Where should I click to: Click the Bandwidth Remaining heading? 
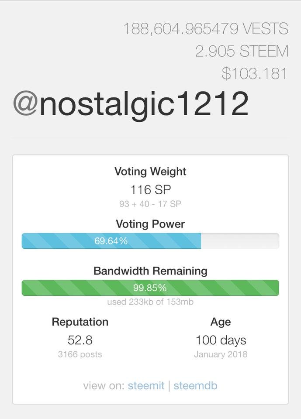tap(150, 271)
